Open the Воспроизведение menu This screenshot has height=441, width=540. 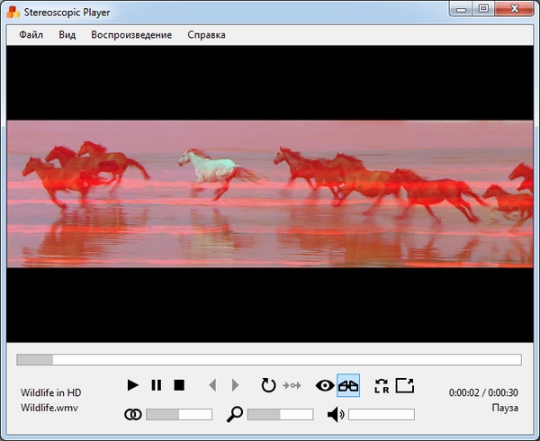point(131,35)
